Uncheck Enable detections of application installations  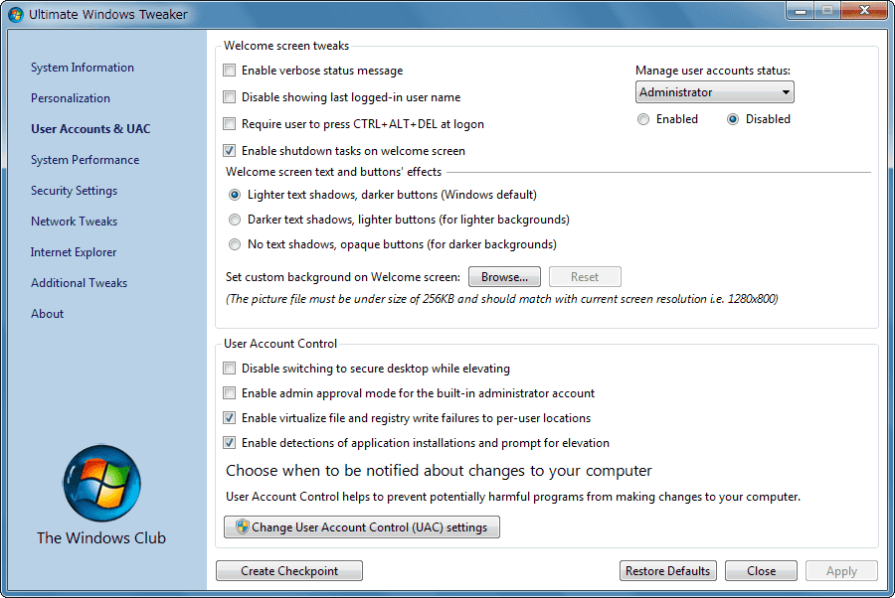click(x=229, y=442)
